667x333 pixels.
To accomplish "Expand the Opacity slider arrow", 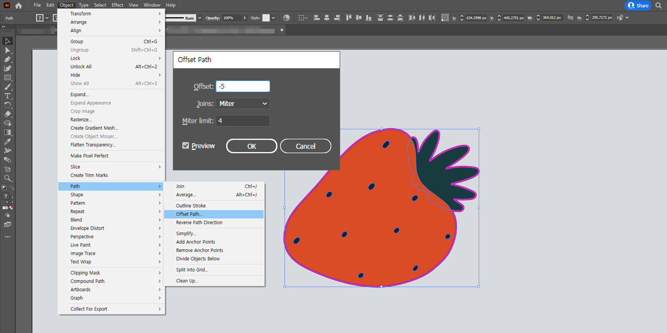I will 245,18.
